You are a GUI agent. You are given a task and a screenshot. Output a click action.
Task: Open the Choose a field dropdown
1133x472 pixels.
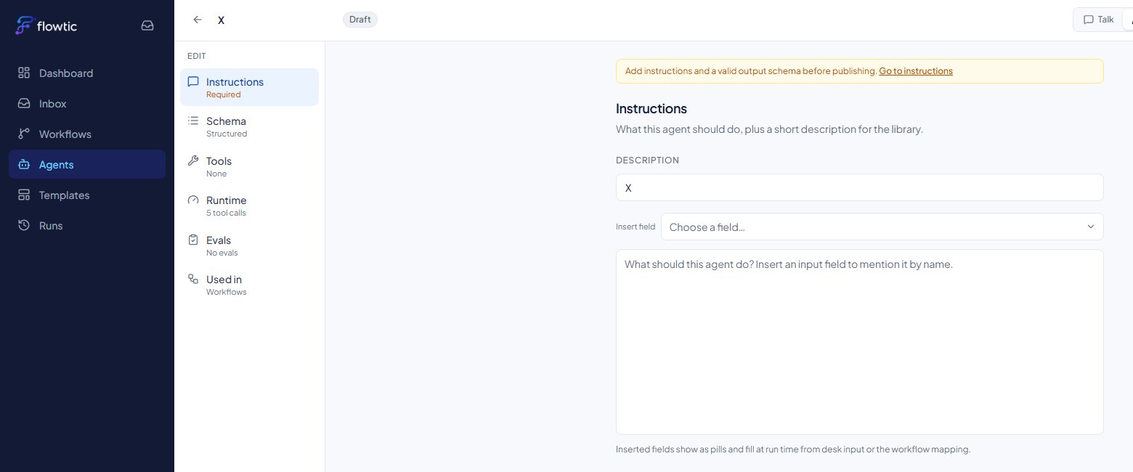tap(882, 227)
